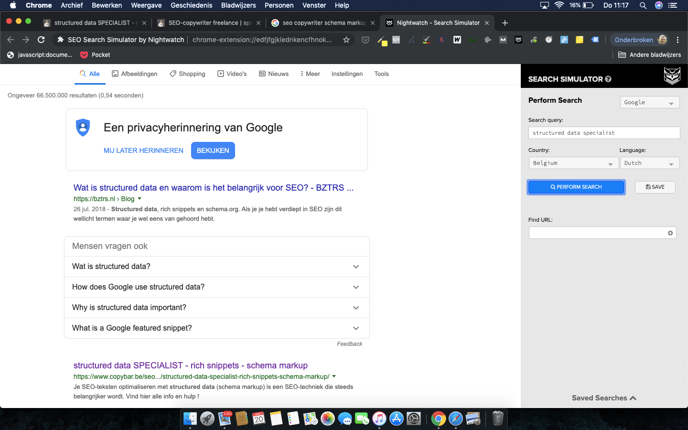This screenshot has height=430, width=688.
Task: Expand 'Wat is structured data?' question
Action: pos(217,267)
